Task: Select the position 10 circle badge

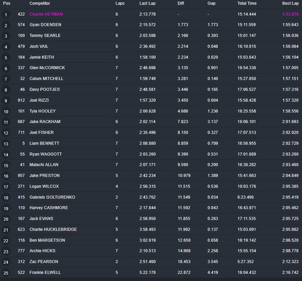Action: 6,111
